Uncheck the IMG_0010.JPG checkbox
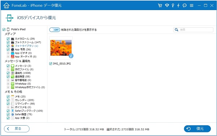Viewport: 217px width, 136px height. click(x=51, y=64)
